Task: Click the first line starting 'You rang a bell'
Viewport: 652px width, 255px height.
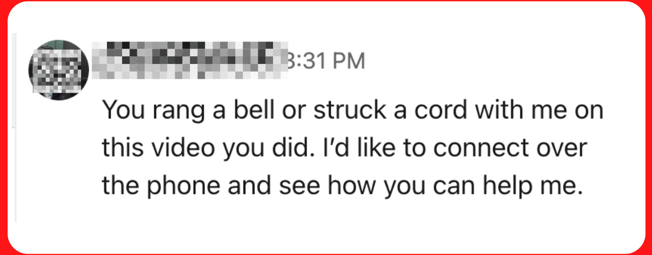Action: coord(352,111)
